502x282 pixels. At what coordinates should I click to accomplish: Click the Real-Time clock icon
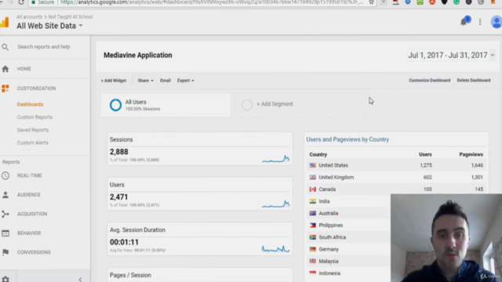click(x=5, y=175)
